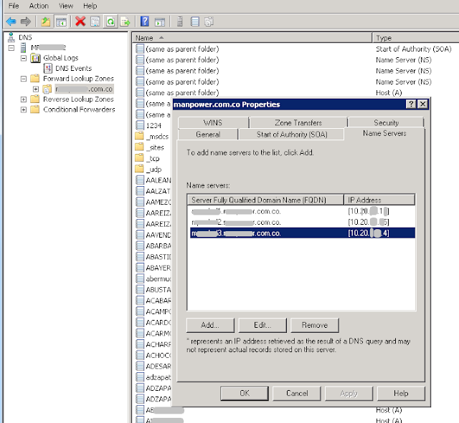459x423 pixels.
Task: Open the View menu
Action: click(x=66, y=6)
